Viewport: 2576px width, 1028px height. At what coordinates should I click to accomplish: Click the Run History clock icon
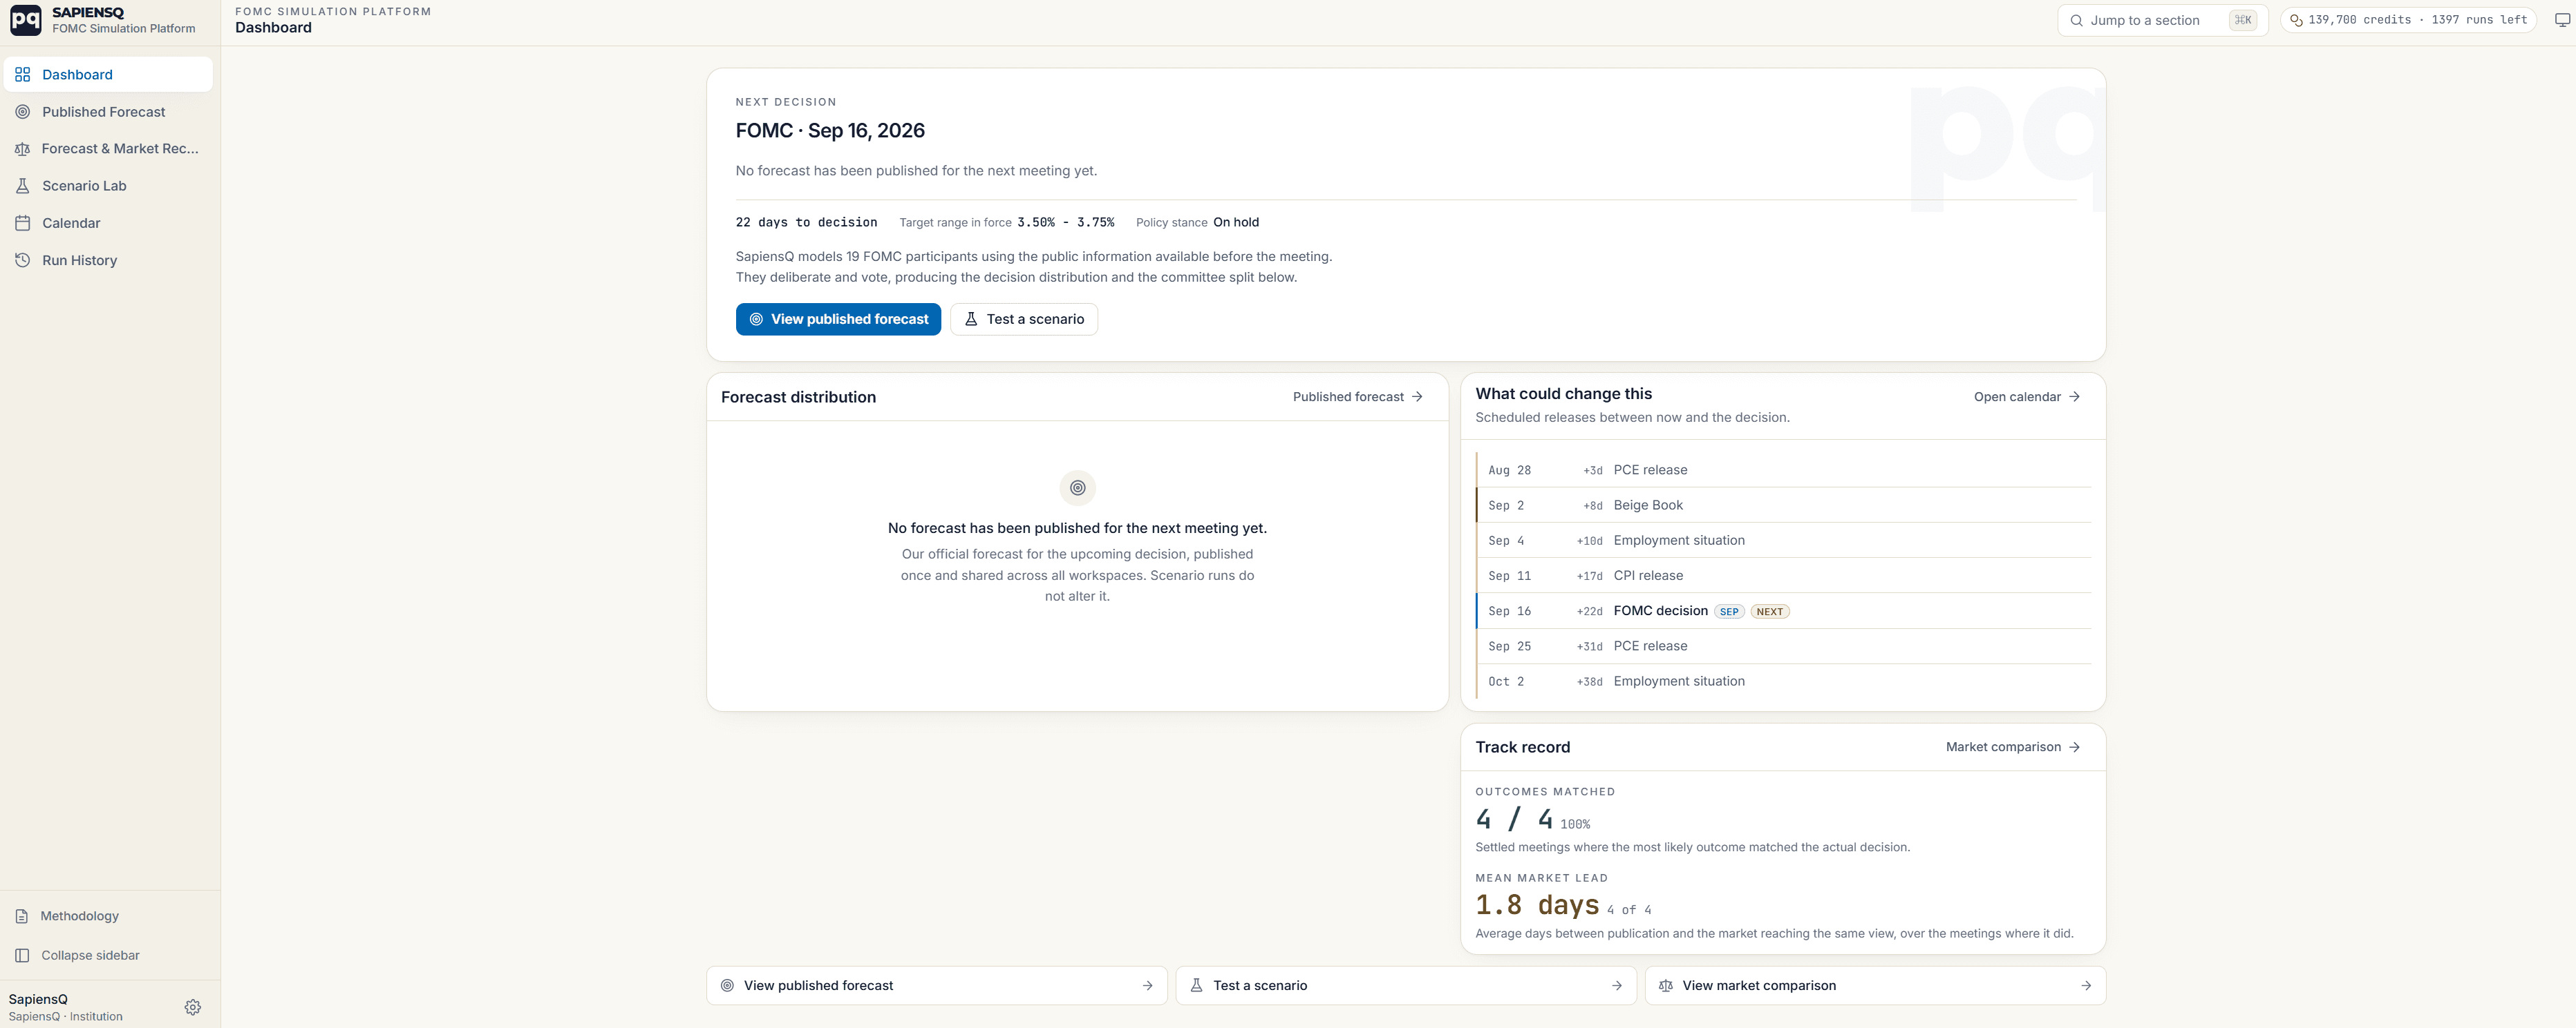point(23,260)
